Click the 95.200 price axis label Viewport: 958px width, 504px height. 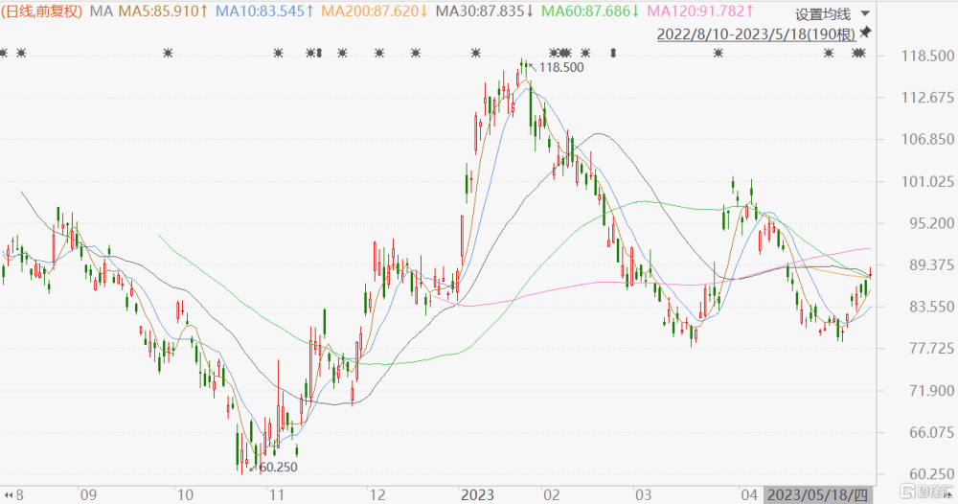931,223
